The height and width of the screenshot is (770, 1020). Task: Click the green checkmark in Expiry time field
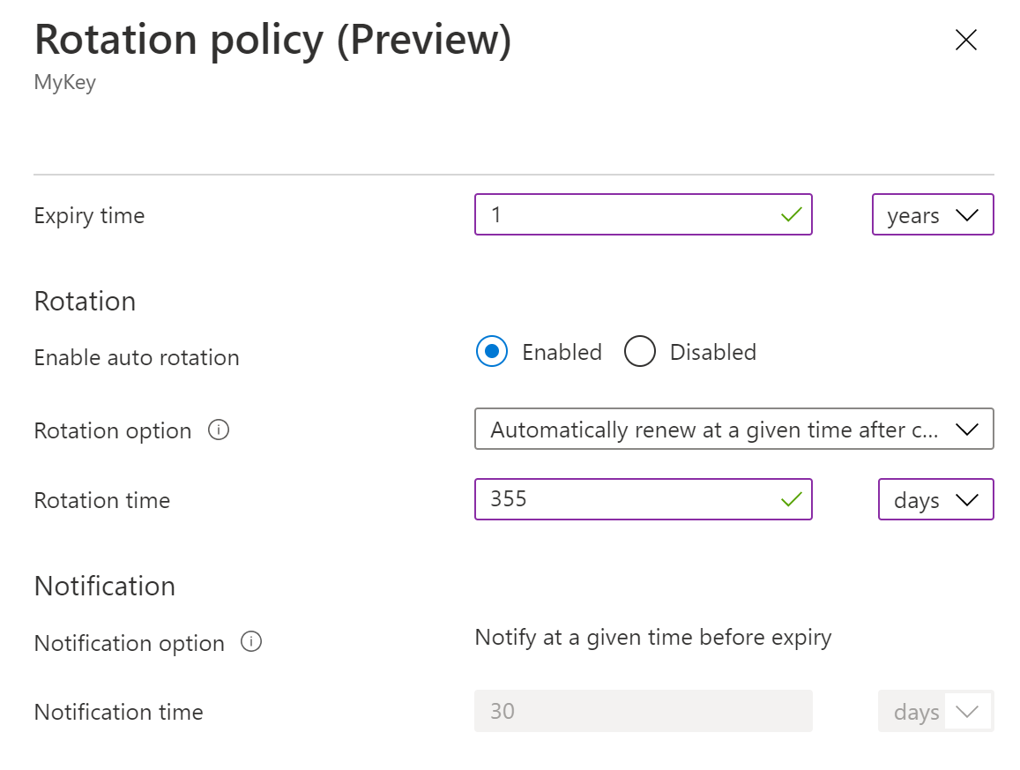tap(791, 215)
